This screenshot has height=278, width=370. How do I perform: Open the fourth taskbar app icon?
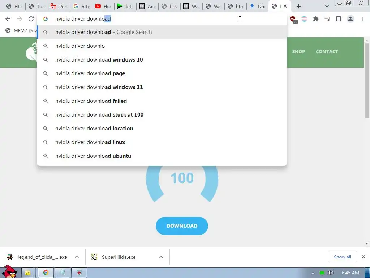(x=79, y=273)
